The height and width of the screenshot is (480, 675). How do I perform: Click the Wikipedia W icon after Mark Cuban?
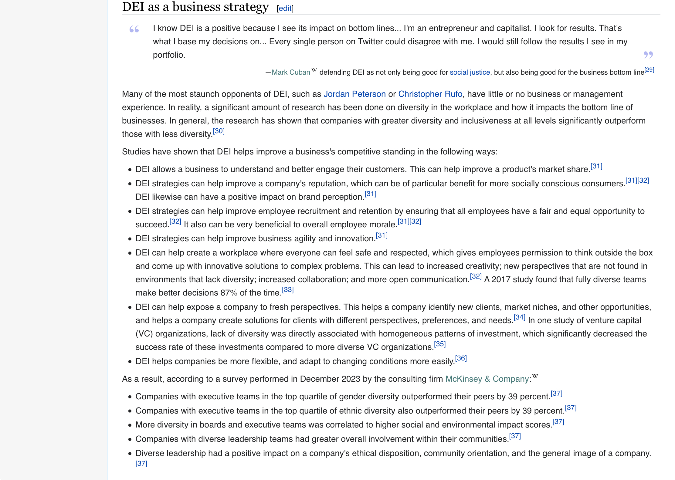tap(314, 70)
